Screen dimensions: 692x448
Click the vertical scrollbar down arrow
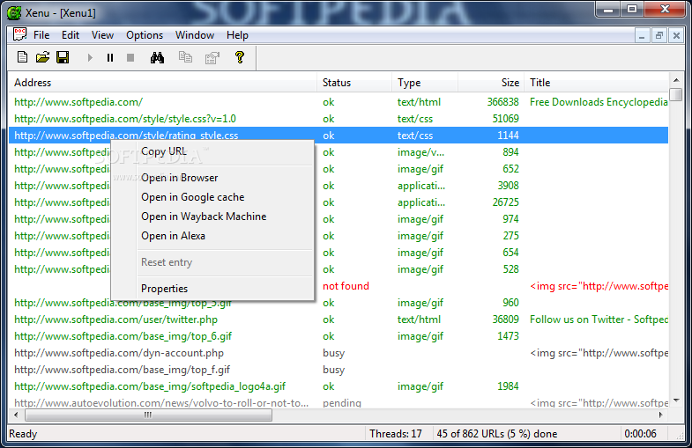point(676,400)
